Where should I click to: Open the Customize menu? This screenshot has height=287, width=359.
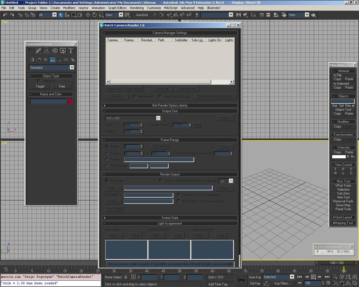coord(154,8)
